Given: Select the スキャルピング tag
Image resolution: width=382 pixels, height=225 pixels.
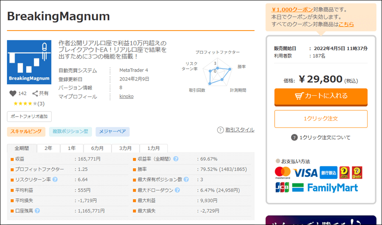Looking at the screenshot, I should [26, 132].
